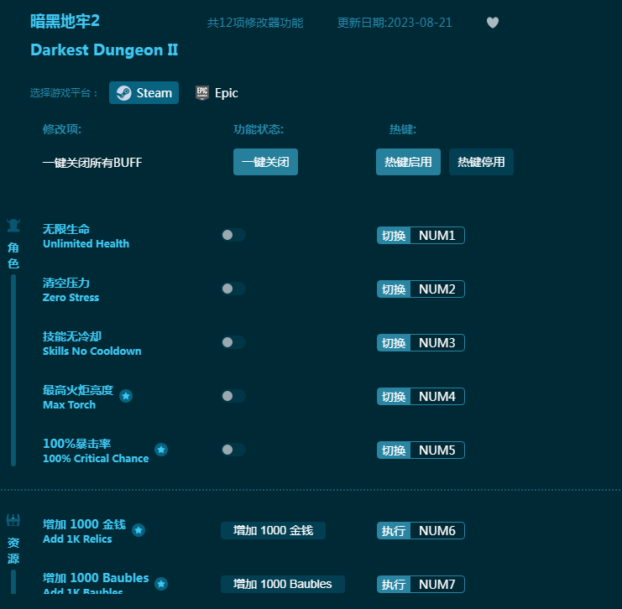Click 切换 button for NUM2 hotkey
Screen dimensions: 622x609
tap(394, 289)
